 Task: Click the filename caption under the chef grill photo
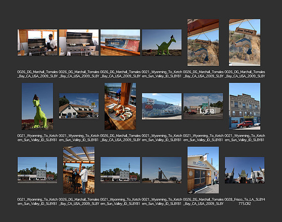38,74
